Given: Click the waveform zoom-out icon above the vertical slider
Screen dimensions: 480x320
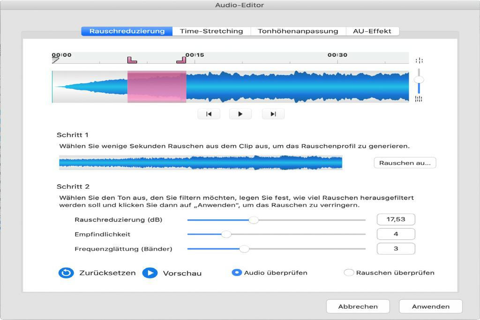Looking at the screenshot, I should [x=420, y=60].
